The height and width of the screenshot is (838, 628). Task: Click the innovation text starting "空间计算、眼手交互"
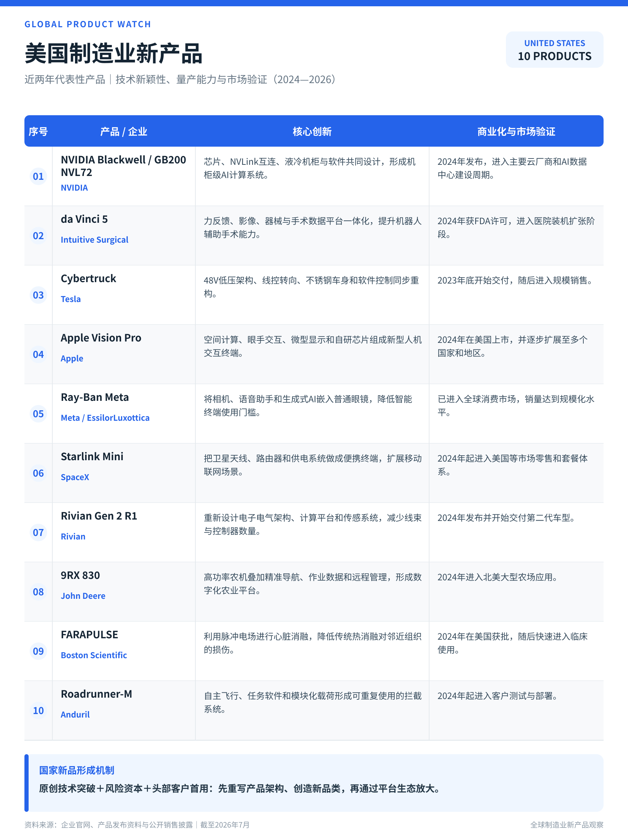[x=313, y=346]
